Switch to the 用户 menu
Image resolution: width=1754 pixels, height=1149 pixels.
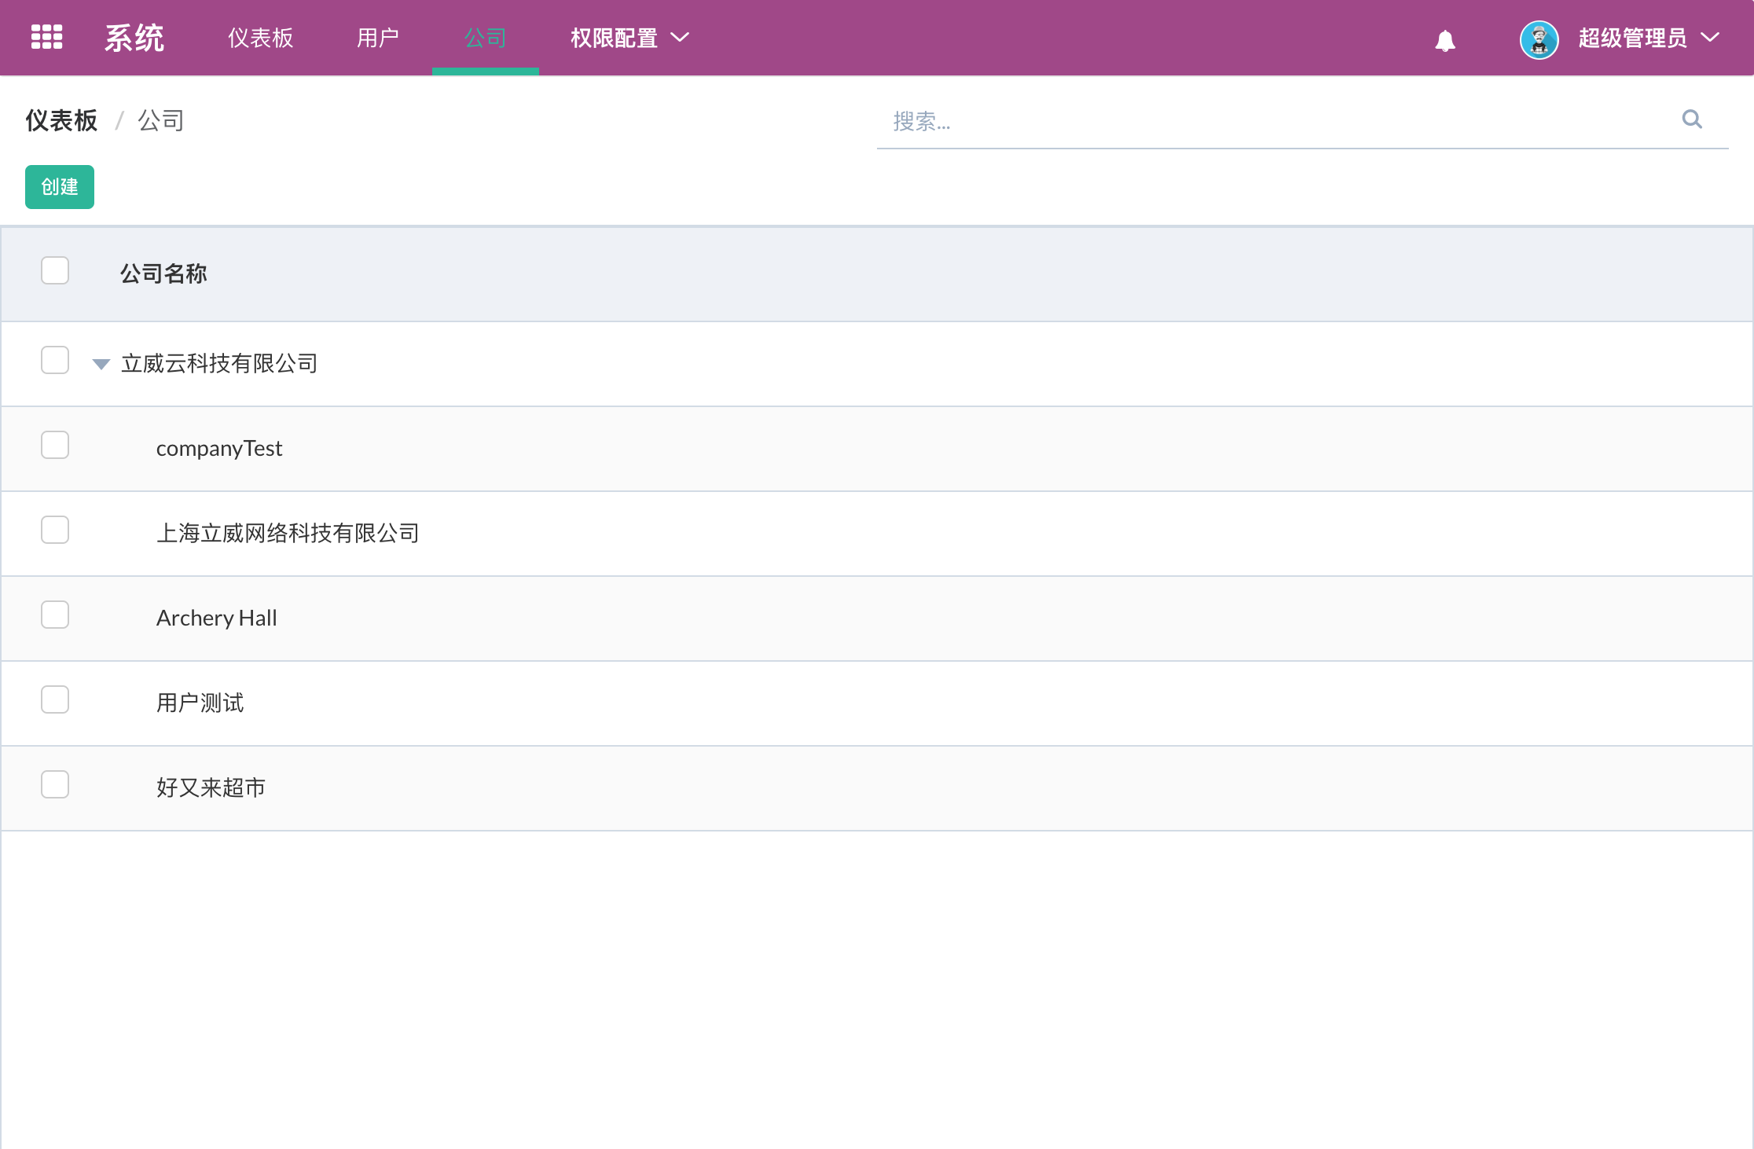(x=378, y=38)
